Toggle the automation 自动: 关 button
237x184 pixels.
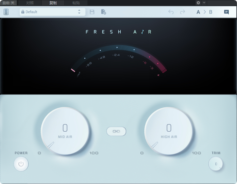coord(9,3)
